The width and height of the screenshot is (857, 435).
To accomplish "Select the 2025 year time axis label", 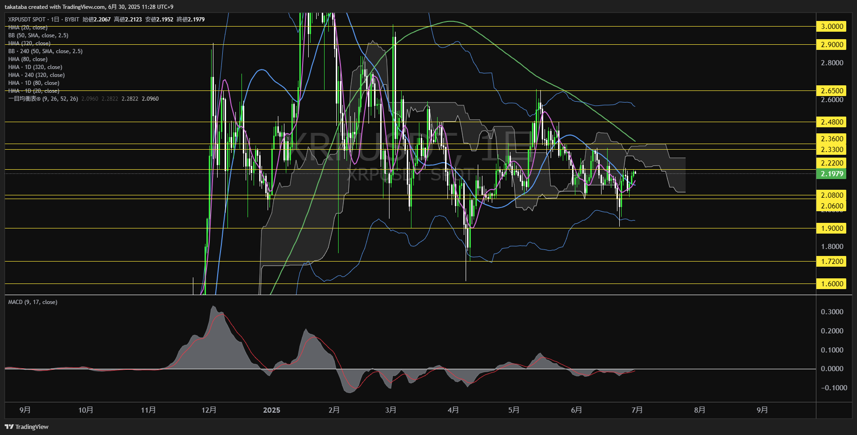I will [271, 410].
